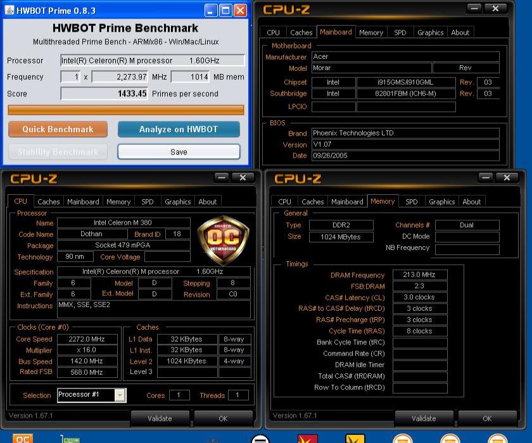Minimize the HWBOT Prime window

211,11
